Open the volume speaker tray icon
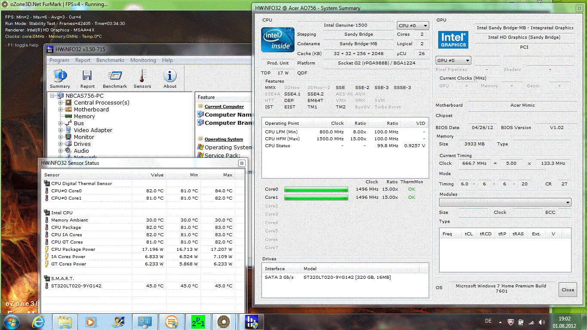 pos(541,322)
